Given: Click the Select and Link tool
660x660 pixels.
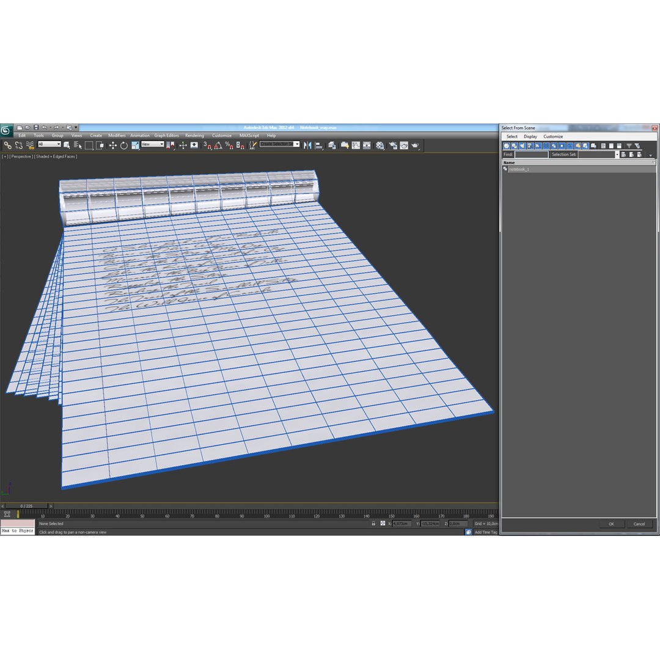Looking at the screenshot, I should click(x=7, y=145).
